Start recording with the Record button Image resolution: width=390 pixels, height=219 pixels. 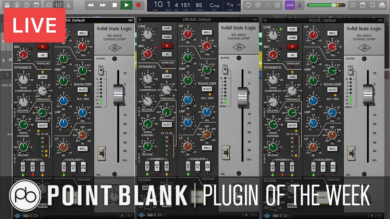tap(138, 5)
